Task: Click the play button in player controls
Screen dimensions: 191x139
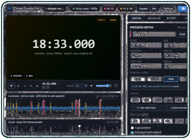Action: (x=11, y=86)
